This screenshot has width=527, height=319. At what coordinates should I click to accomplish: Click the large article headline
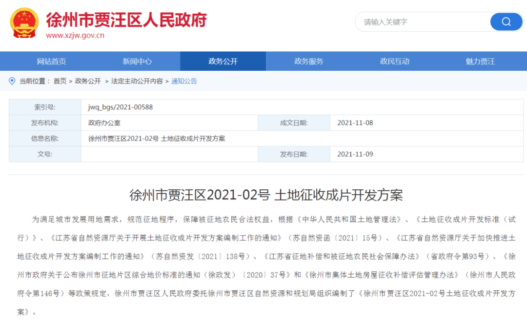tap(266, 195)
